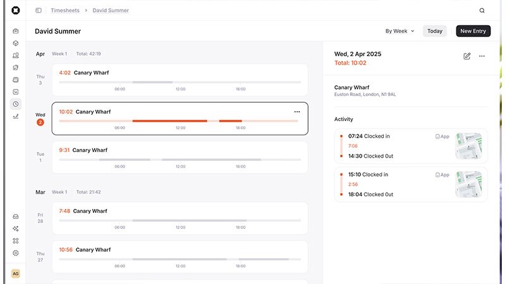This screenshot has width=505, height=284.
Task: Select the Thu 3 entry card 4:02 Canary Wharf
Action: pos(180,80)
